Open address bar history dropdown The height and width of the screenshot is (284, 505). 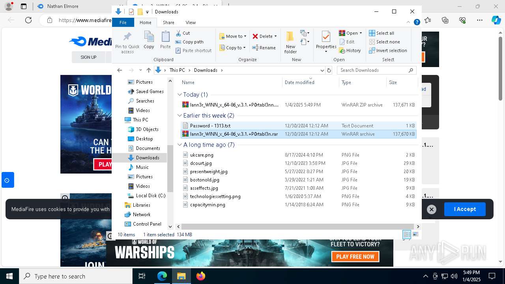322,70
